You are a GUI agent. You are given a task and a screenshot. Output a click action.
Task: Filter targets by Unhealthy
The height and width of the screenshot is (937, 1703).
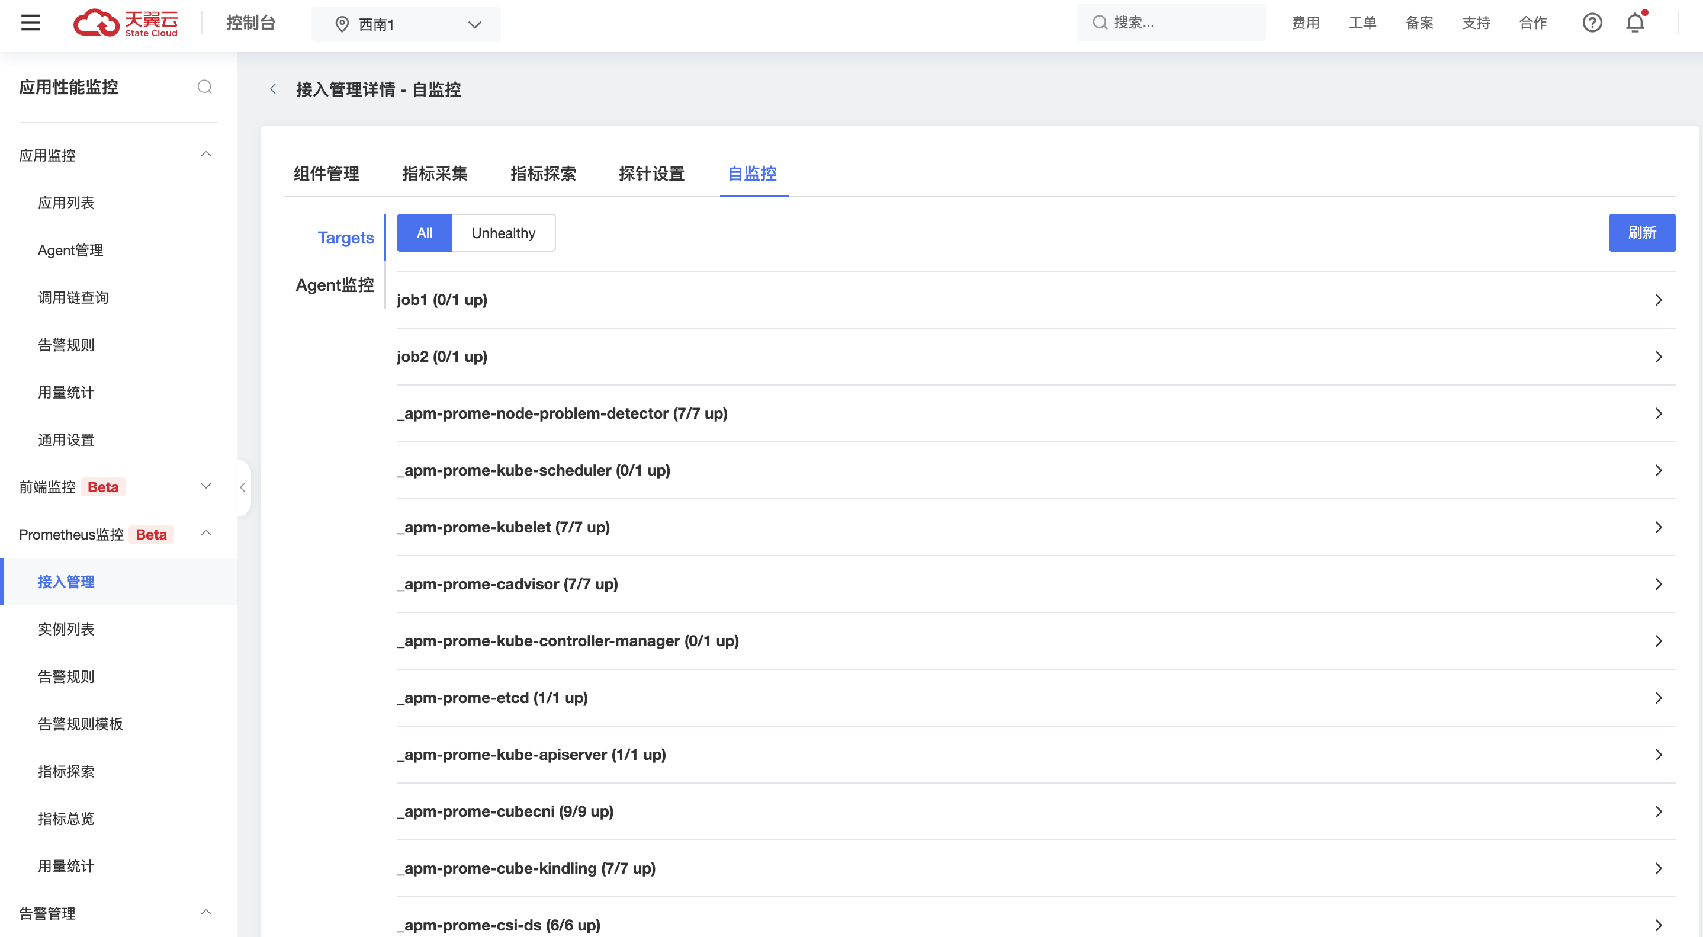coord(504,233)
